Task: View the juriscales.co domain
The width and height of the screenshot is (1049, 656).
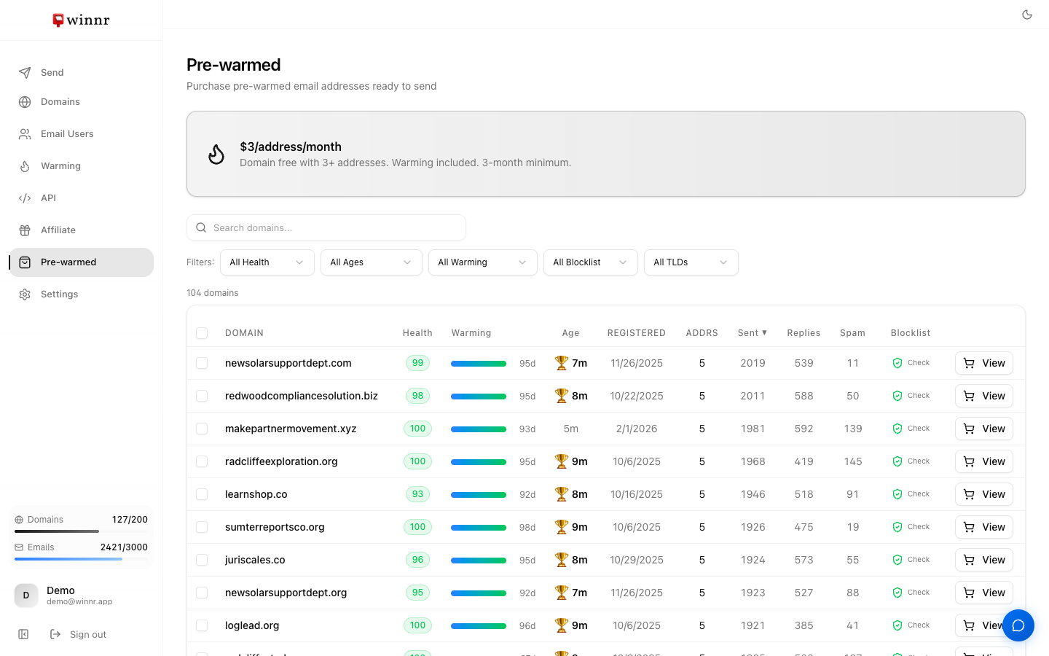Action: pyautogui.click(x=984, y=560)
